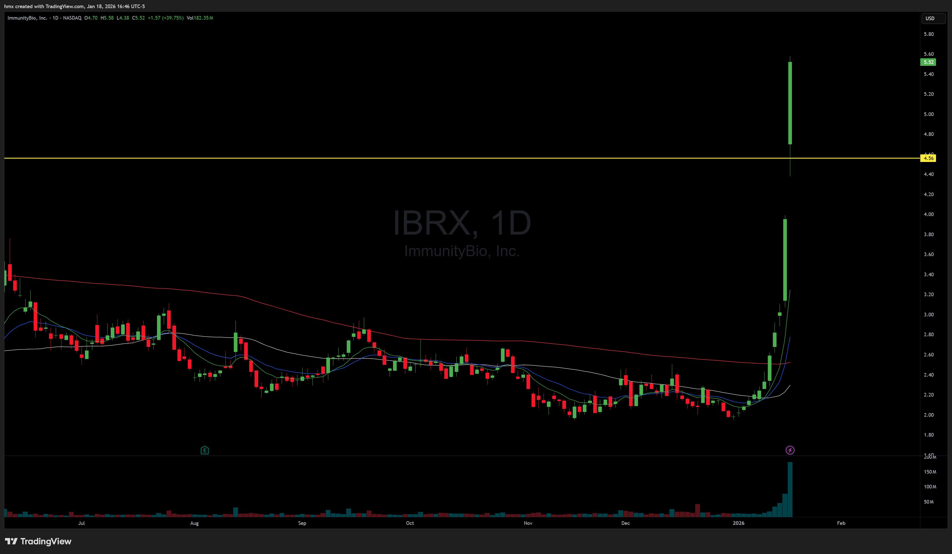This screenshot has width=952, height=554.
Task: Click the ImmunityBio, Inc. symbol title
Action: (x=27, y=18)
